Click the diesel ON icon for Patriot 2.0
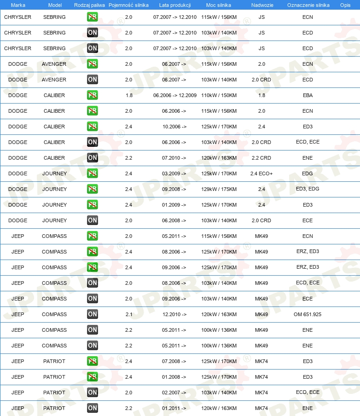 point(93,393)
